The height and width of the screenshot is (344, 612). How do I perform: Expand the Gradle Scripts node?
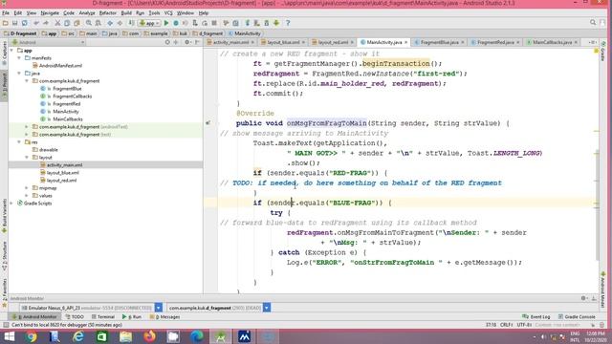tap(11, 204)
